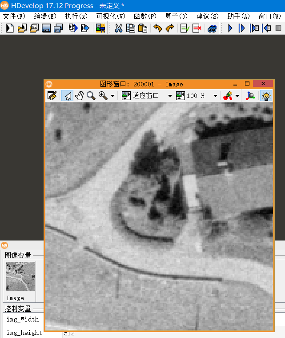Image resolution: width=285 pixels, height=338 pixels.
Task: Create a new program with the blank page icon
Action: 10,28
